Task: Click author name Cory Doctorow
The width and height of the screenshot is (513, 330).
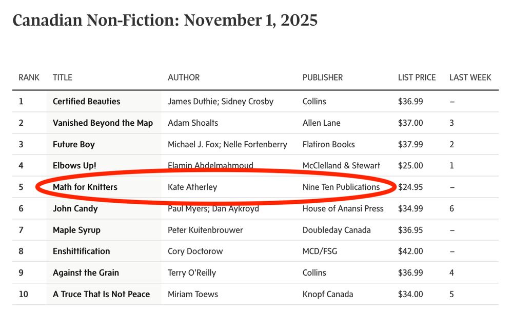Action: coord(196,251)
